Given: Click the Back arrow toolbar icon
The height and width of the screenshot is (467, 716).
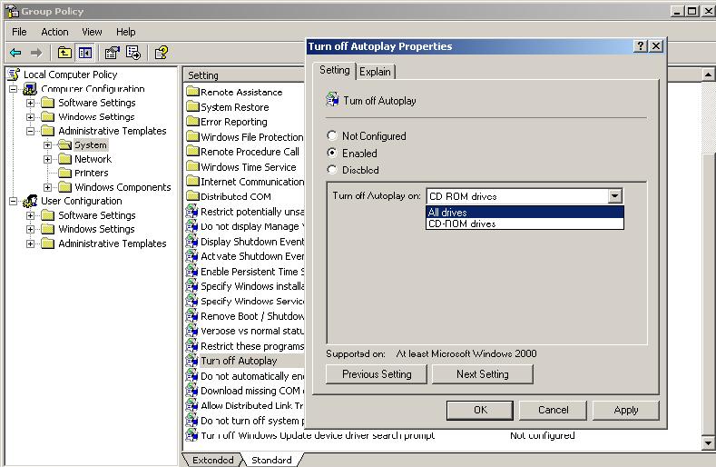Looking at the screenshot, I should (15, 53).
